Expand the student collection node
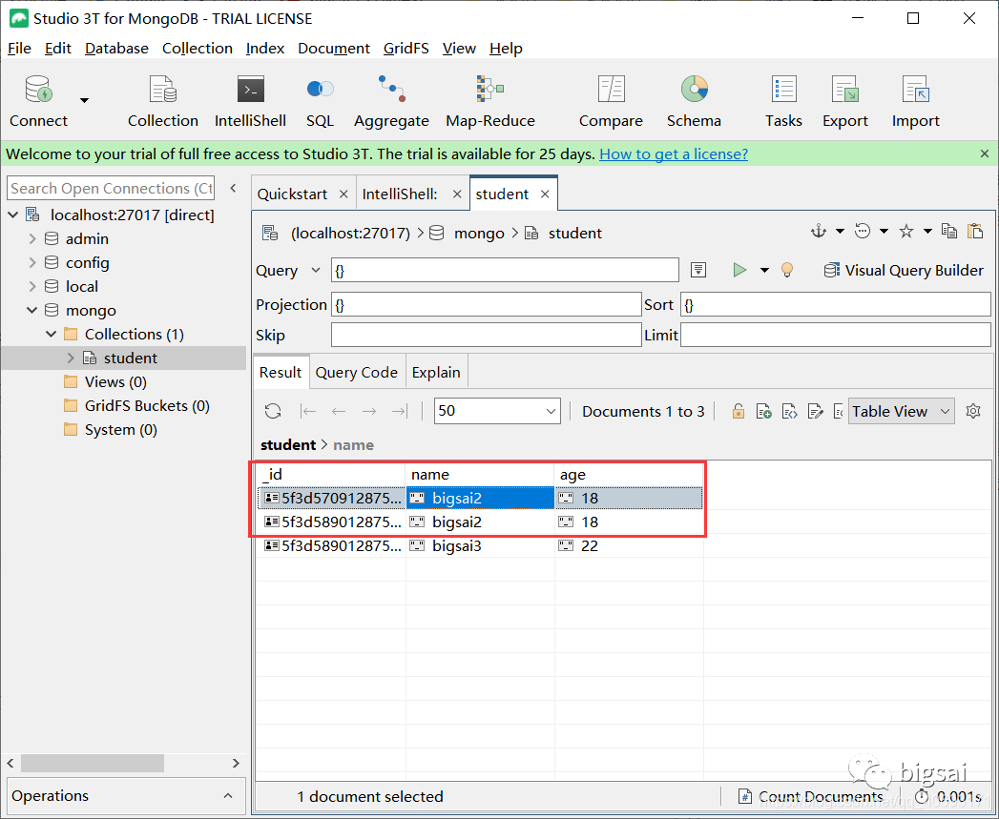This screenshot has height=819, width=999. 71,358
